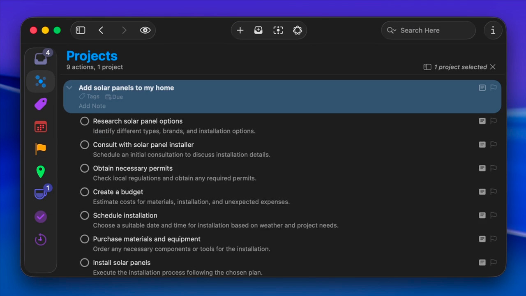
Task: Open the green Nearby location perspective
Action: (41, 171)
